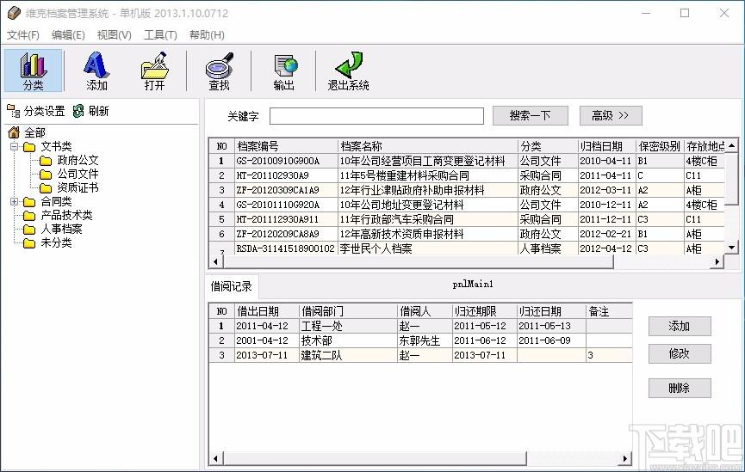This screenshot has width=745, height=472.
Task: Select borrow record 工程一处
Action: click(421, 326)
